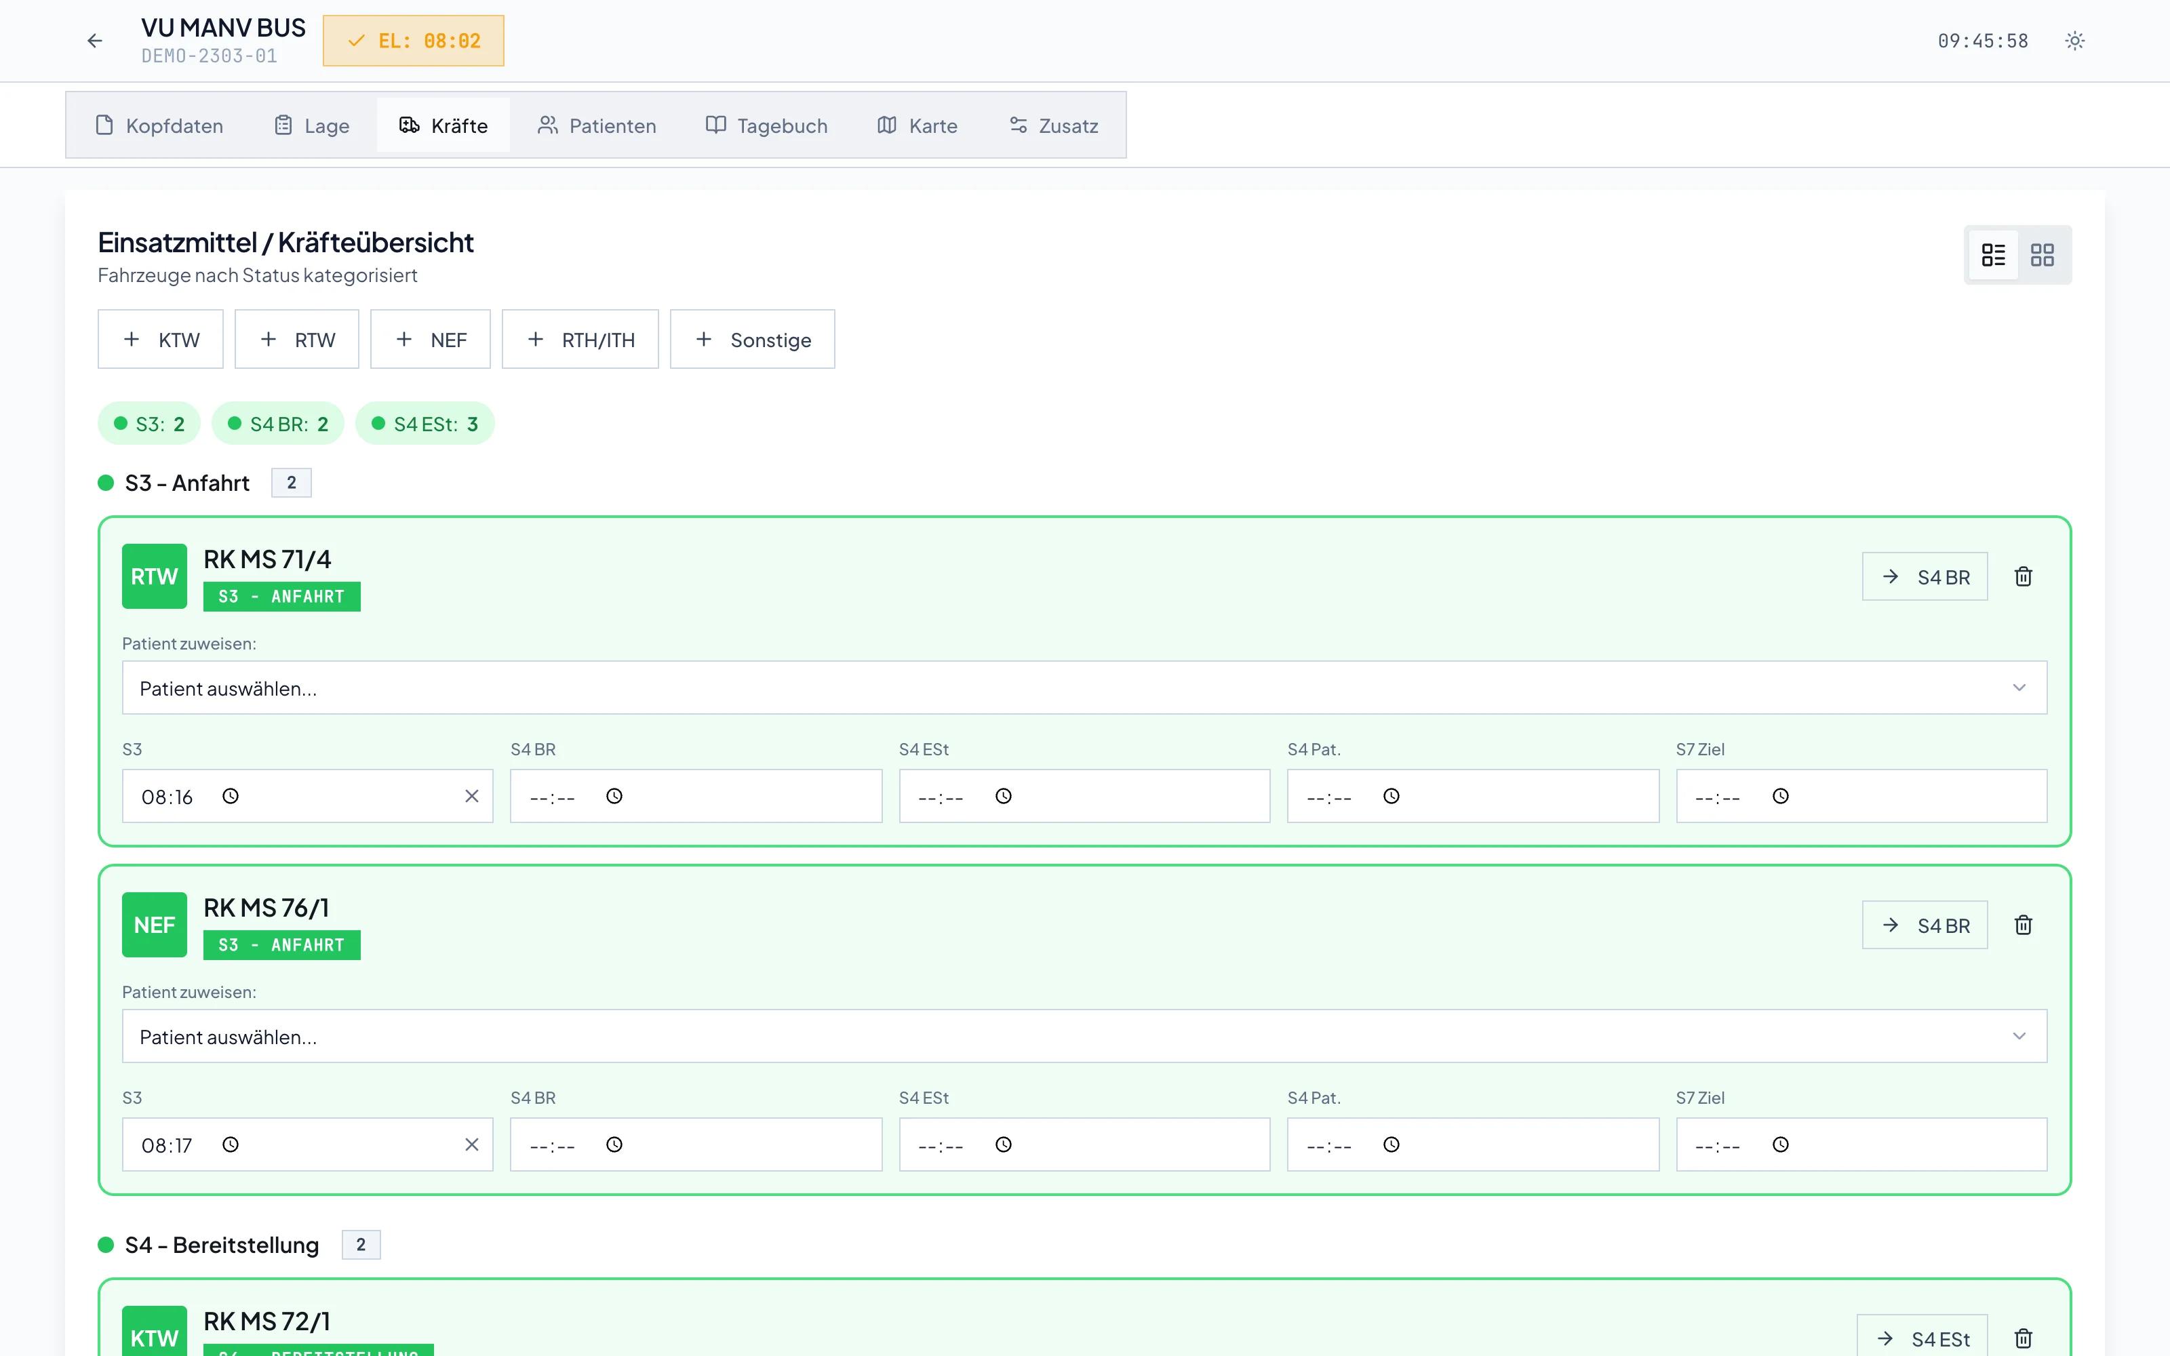Clear the 08:17 S3 time

[472, 1144]
